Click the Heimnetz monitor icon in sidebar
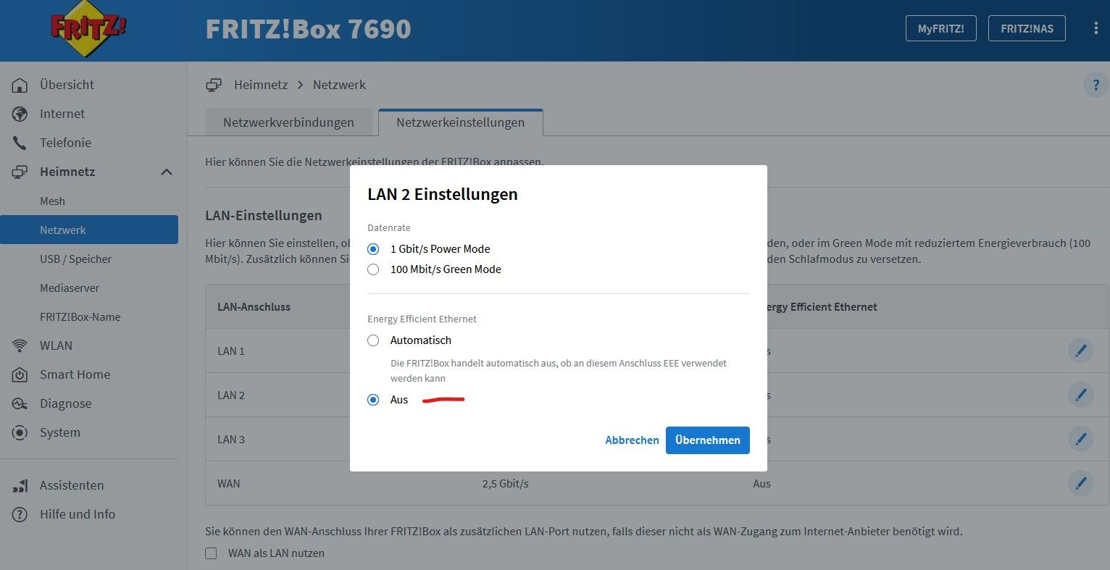The height and width of the screenshot is (570, 1110). [x=20, y=172]
